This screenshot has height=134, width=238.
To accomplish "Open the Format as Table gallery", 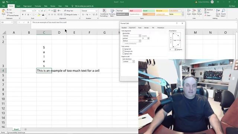I will coord(112,13).
